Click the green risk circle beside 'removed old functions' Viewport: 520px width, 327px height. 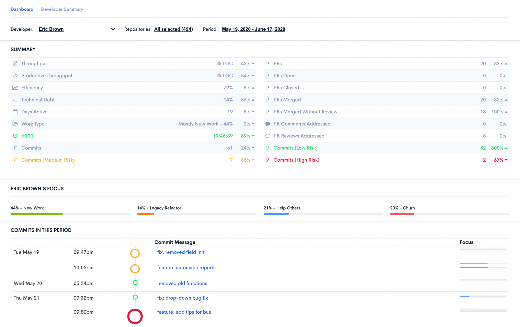pyautogui.click(x=135, y=282)
